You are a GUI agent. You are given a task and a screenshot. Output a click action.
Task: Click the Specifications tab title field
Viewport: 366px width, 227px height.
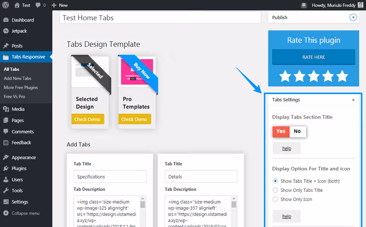click(x=110, y=177)
